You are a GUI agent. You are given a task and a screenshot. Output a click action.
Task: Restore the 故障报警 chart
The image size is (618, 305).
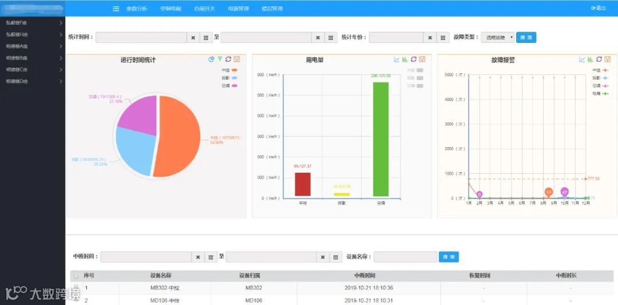point(599,59)
